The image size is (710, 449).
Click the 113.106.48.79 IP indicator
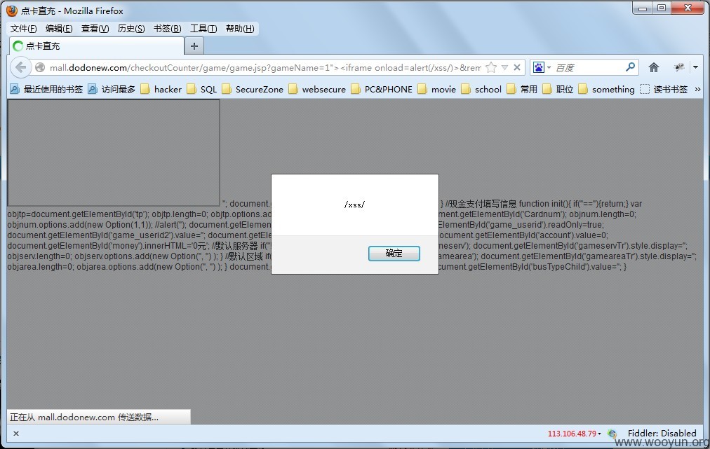(572, 433)
